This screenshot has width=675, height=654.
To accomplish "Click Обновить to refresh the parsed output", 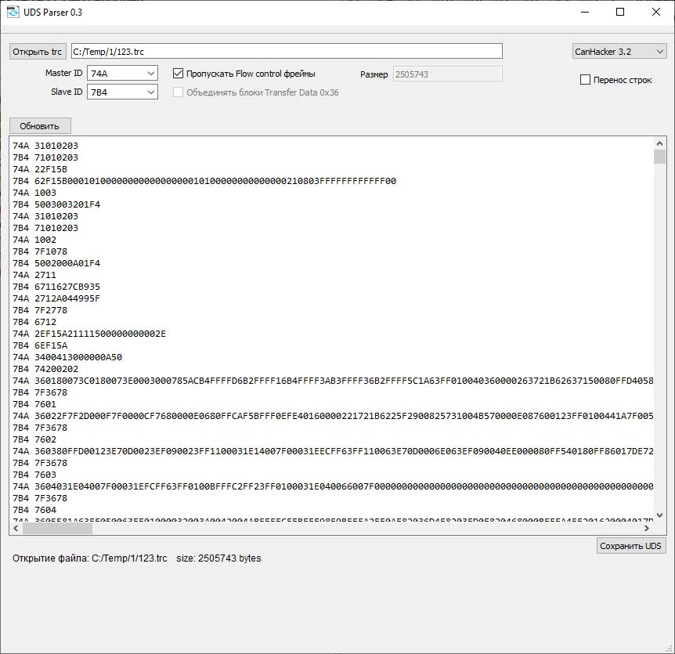I will pos(38,125).
